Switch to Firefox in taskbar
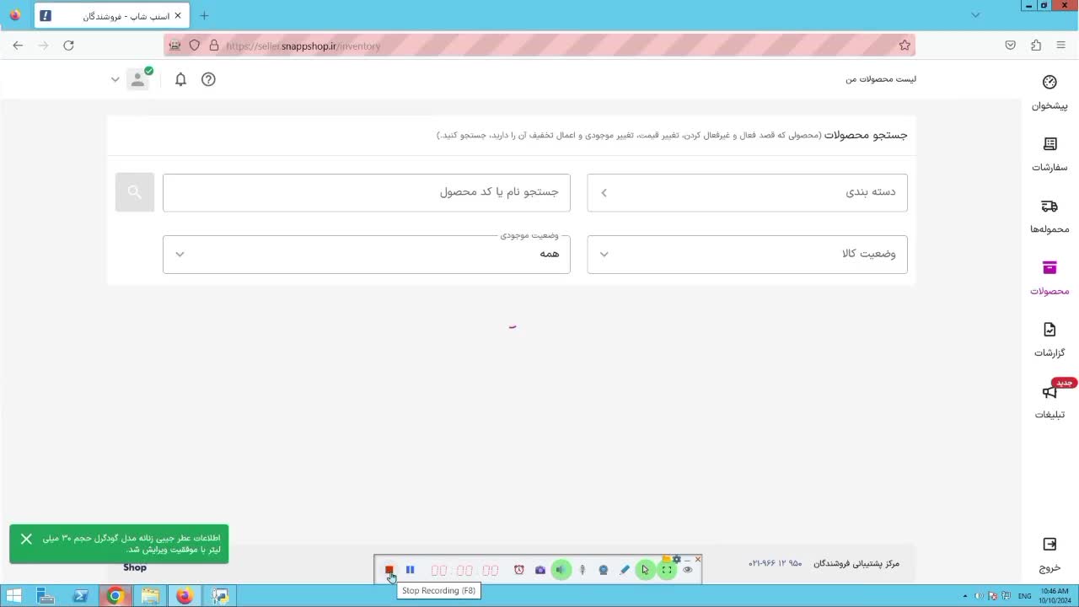Image resolution: width=1079 pixels, height=607 pixels. pyautogui.click(x=185, y=596)
